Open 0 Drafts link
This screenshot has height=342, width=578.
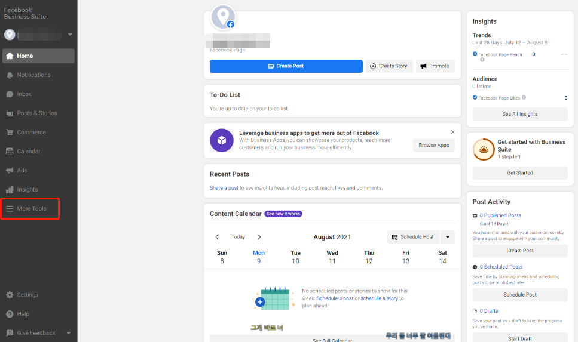(489, 311)
